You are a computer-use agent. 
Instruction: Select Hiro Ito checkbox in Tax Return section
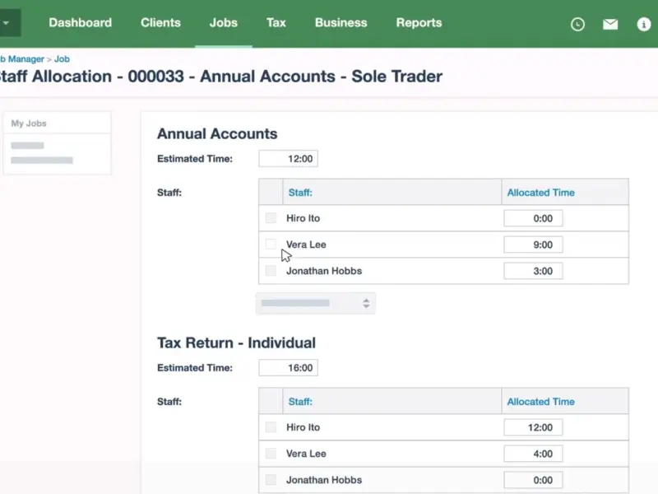click(271, 427)
